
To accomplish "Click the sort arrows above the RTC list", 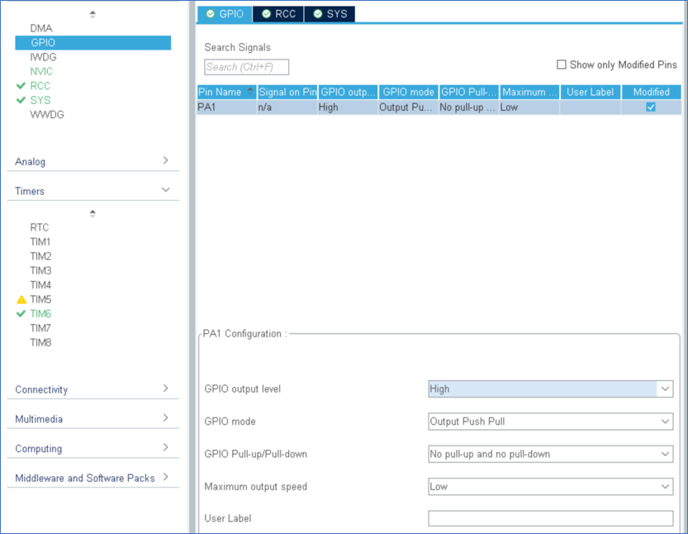I will 93,213.
